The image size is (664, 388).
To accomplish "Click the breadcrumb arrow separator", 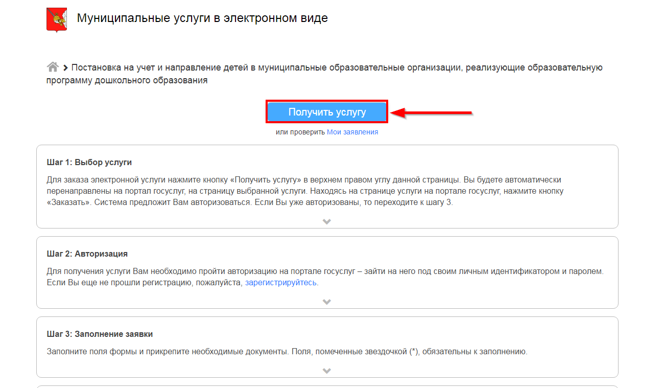I will click(x=65, y=68).
